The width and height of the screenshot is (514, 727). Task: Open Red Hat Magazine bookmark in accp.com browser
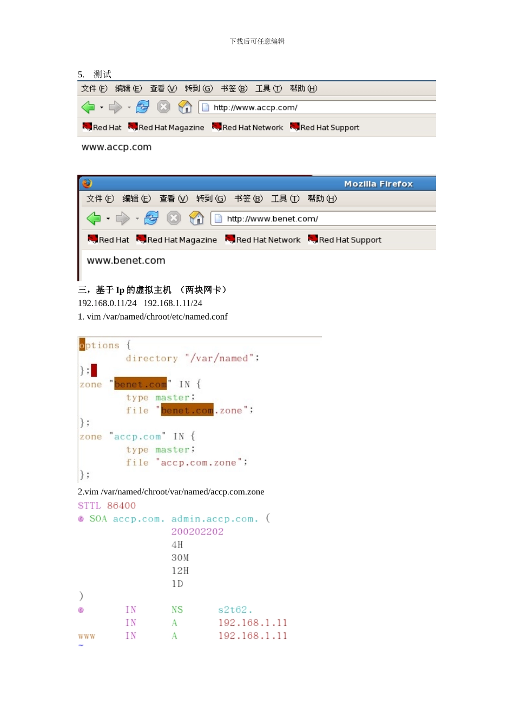pyautogui.click(x=166, y=127)
